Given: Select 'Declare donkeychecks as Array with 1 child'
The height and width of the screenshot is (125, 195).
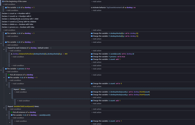Looking at the screenshot, I should click(20, 19).
